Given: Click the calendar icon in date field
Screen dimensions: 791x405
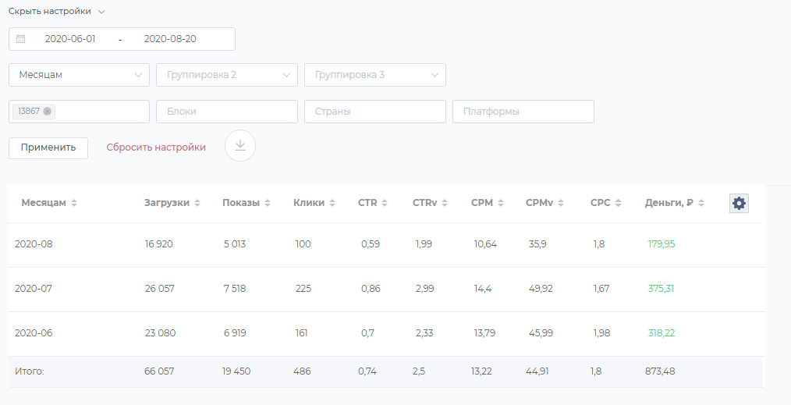Looking at the screenshot, I should 21,39.
